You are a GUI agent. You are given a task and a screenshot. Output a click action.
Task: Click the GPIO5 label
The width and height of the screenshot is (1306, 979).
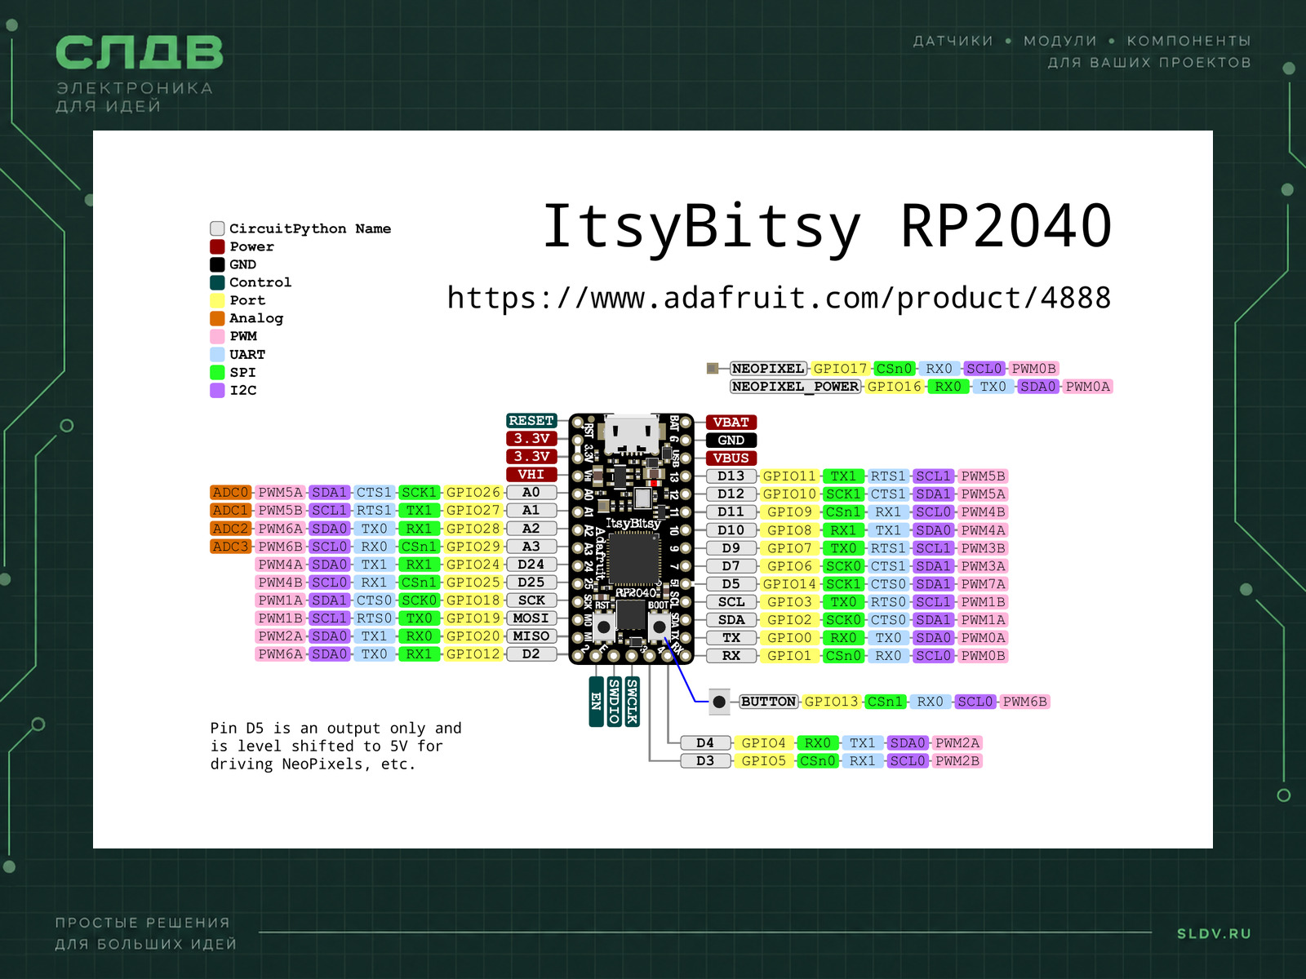pyautogui.click(x=764, y=761)
